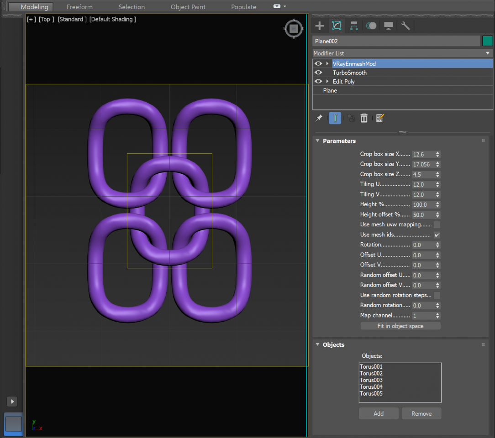
Task: Click the ViewCube compass in viewport
Action: click(x=294, y=29)
